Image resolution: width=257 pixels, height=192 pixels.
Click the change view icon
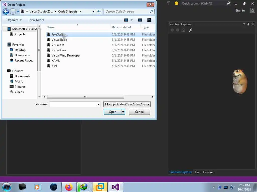click(126, 20)
